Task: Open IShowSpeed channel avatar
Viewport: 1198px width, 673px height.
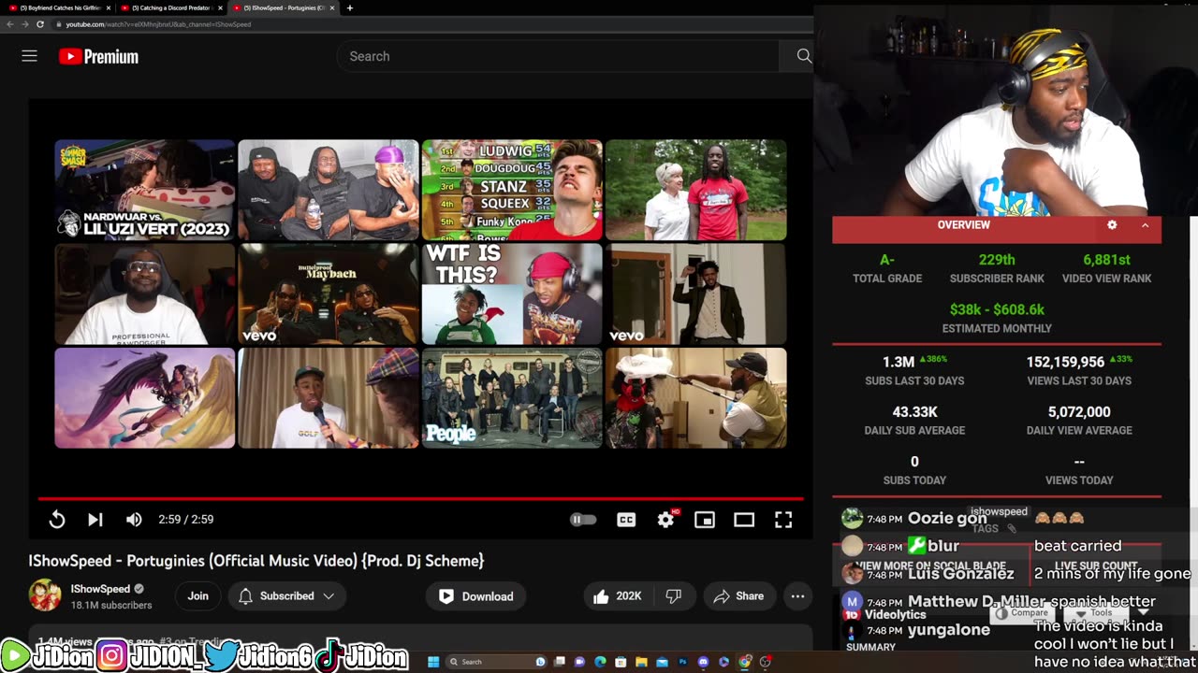Action: tap(45, 595)
